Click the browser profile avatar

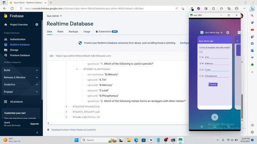(237, 8)
